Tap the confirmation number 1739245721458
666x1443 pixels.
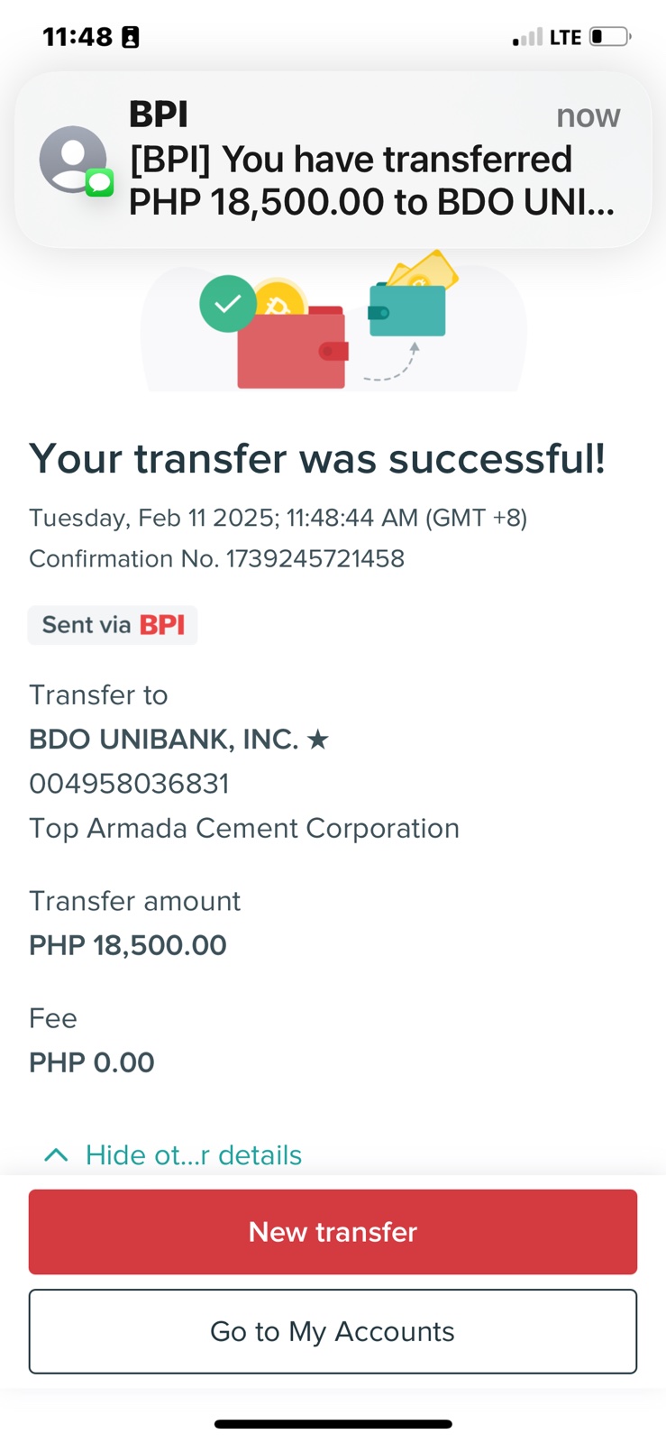(x=315, y=559)
